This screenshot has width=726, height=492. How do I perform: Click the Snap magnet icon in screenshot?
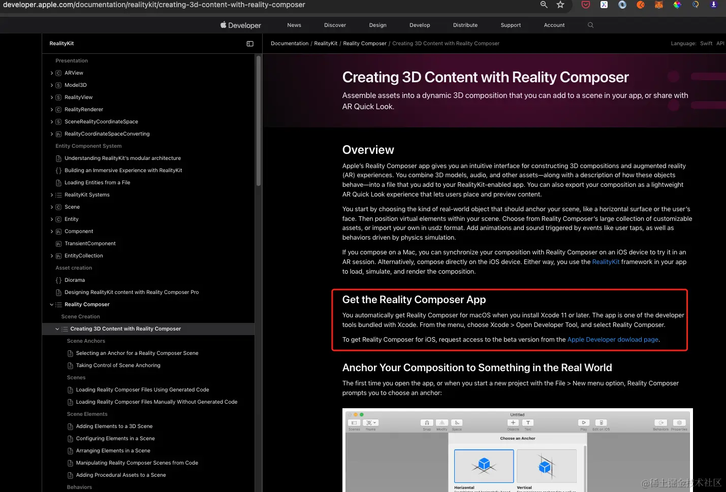click(427, 422)
